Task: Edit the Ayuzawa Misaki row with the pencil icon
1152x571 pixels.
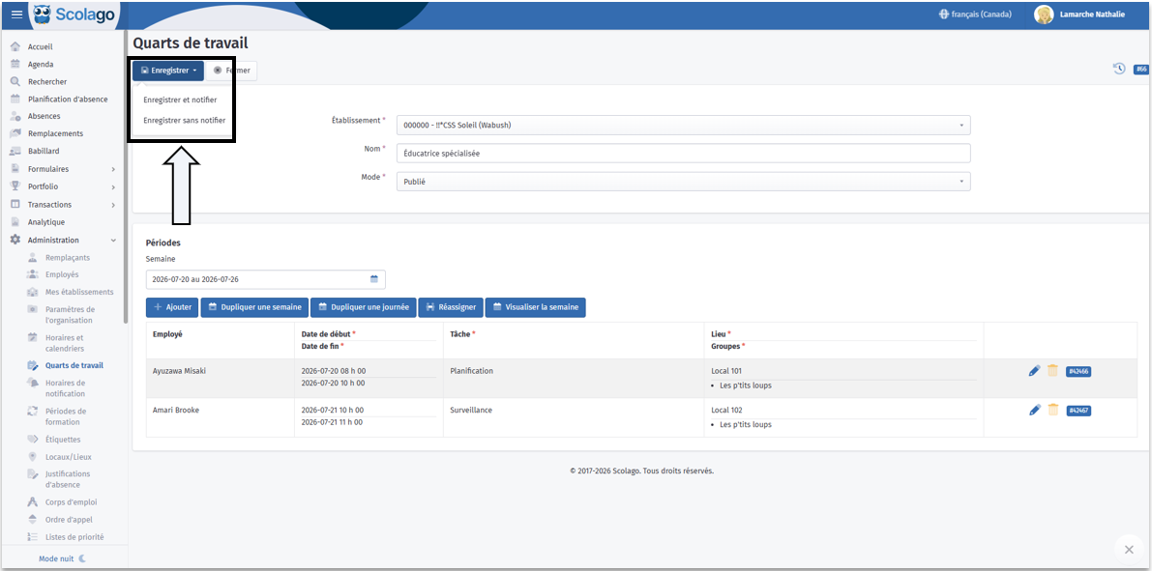Action: [x=1034, y=371]
